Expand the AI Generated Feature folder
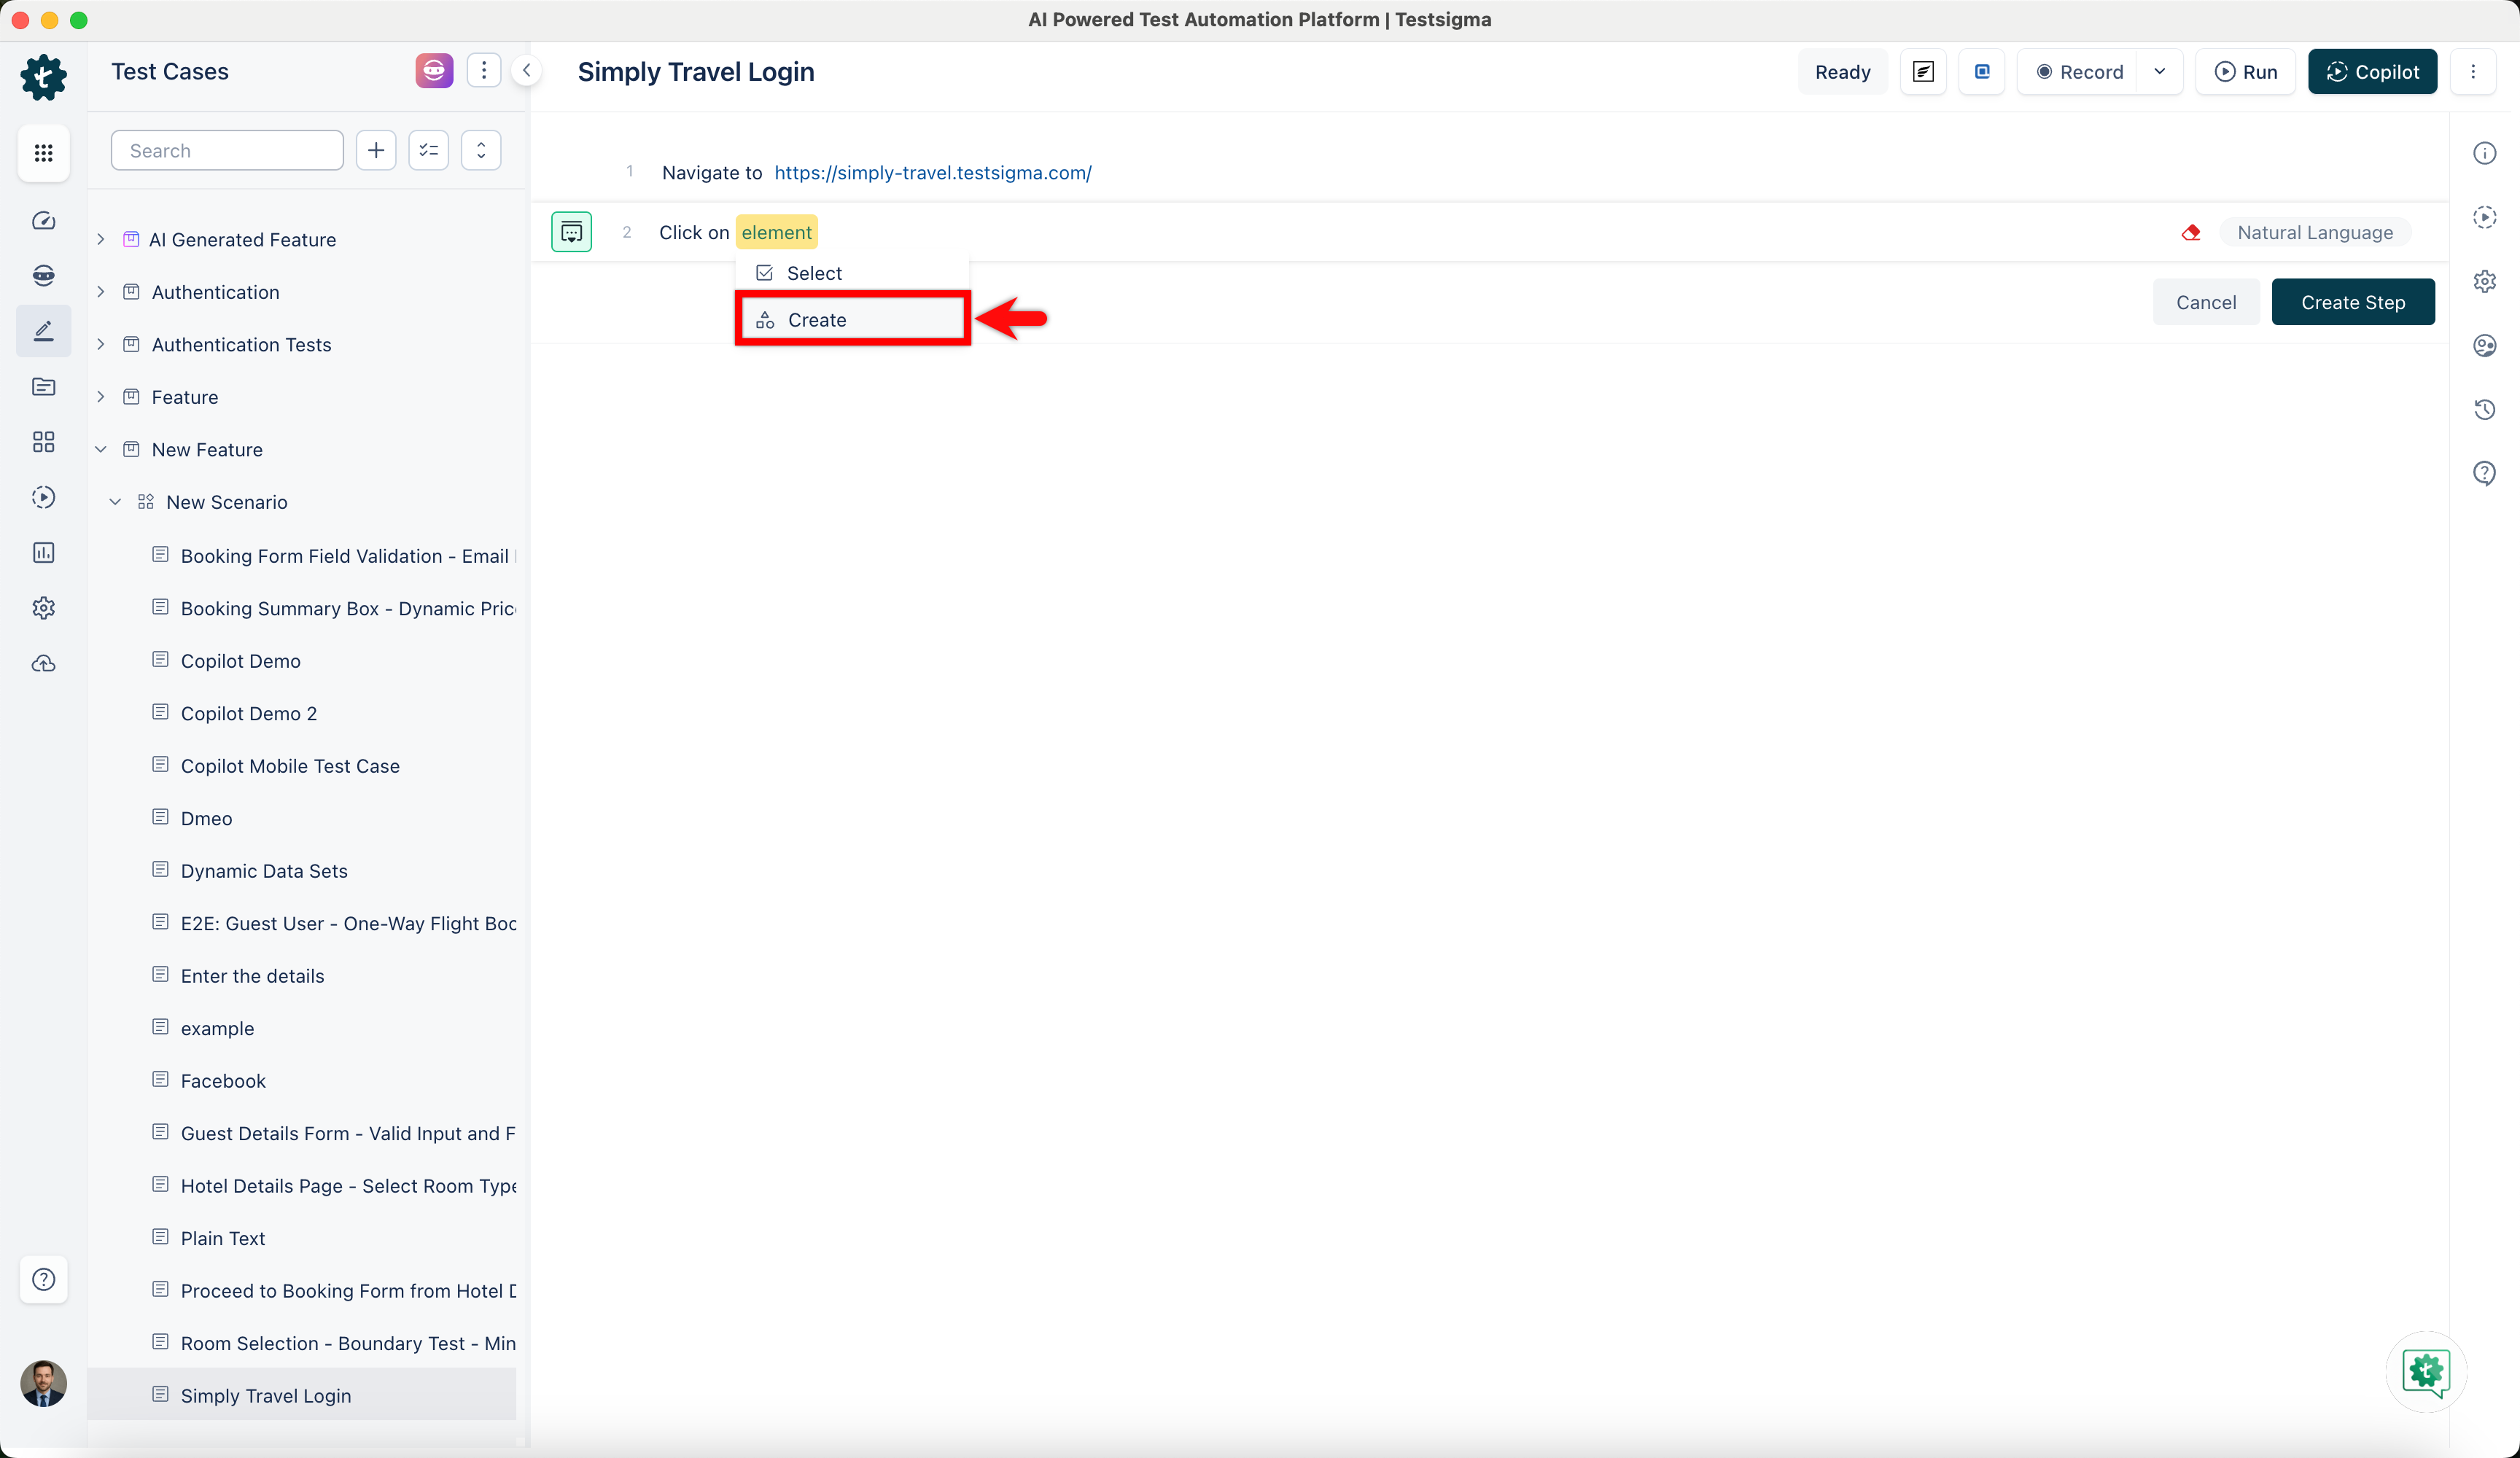This screenshot has width=2520, height=1458. coord(101,239)
